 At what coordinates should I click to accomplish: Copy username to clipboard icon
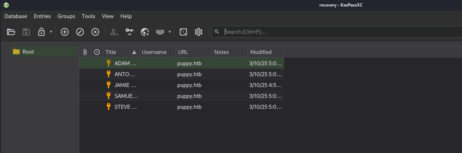(x=114, y=32)
